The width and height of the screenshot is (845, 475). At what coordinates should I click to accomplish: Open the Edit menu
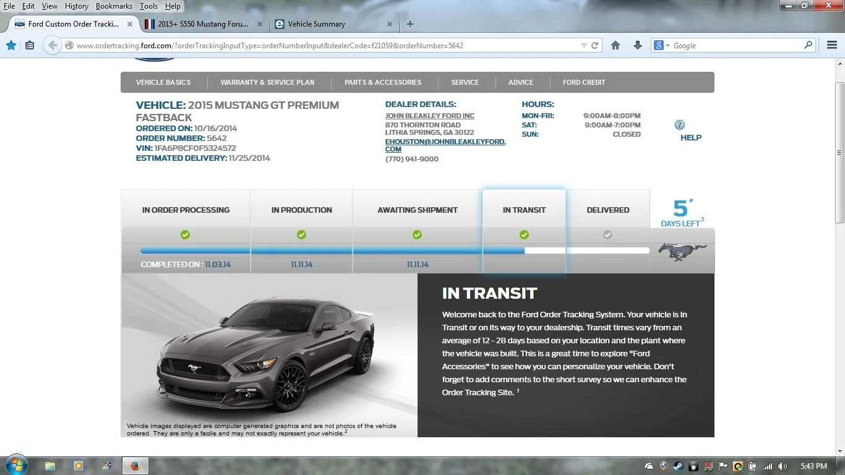[x=28, y=6]
